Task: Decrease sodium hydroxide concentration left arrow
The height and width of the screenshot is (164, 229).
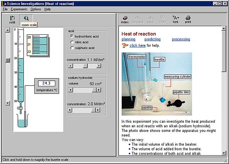Action: pyautogui.click(x=70, y=110)
